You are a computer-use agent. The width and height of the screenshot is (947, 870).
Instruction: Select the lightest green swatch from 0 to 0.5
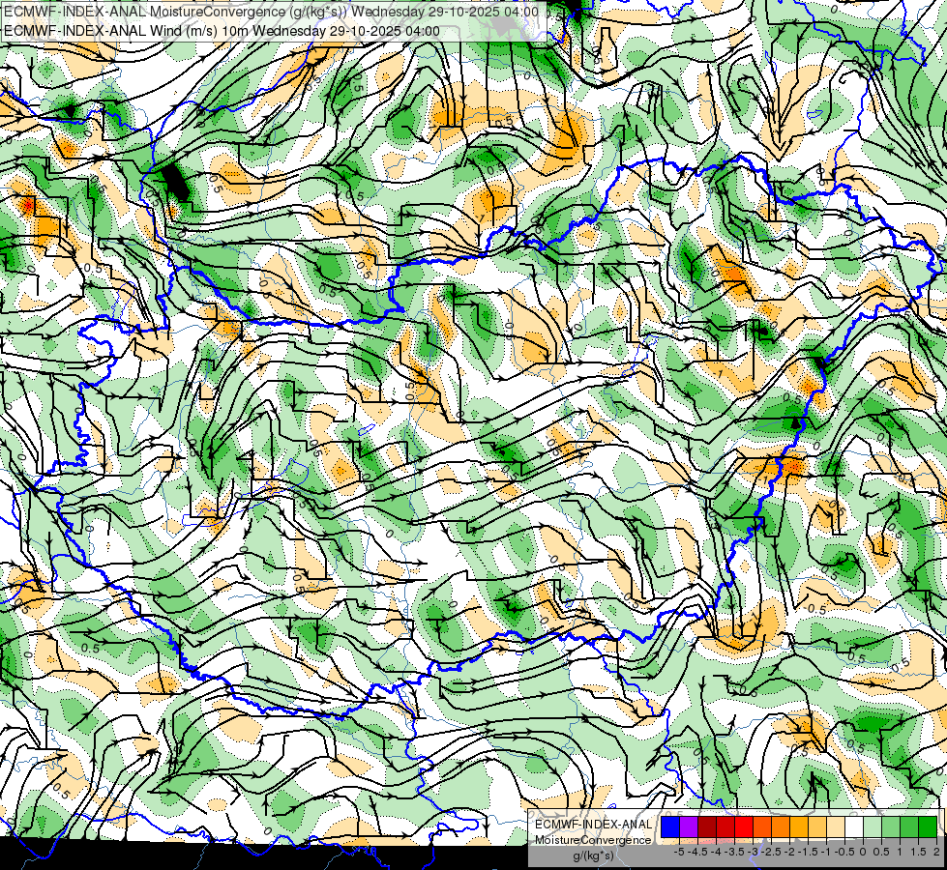tap(873, 827)
